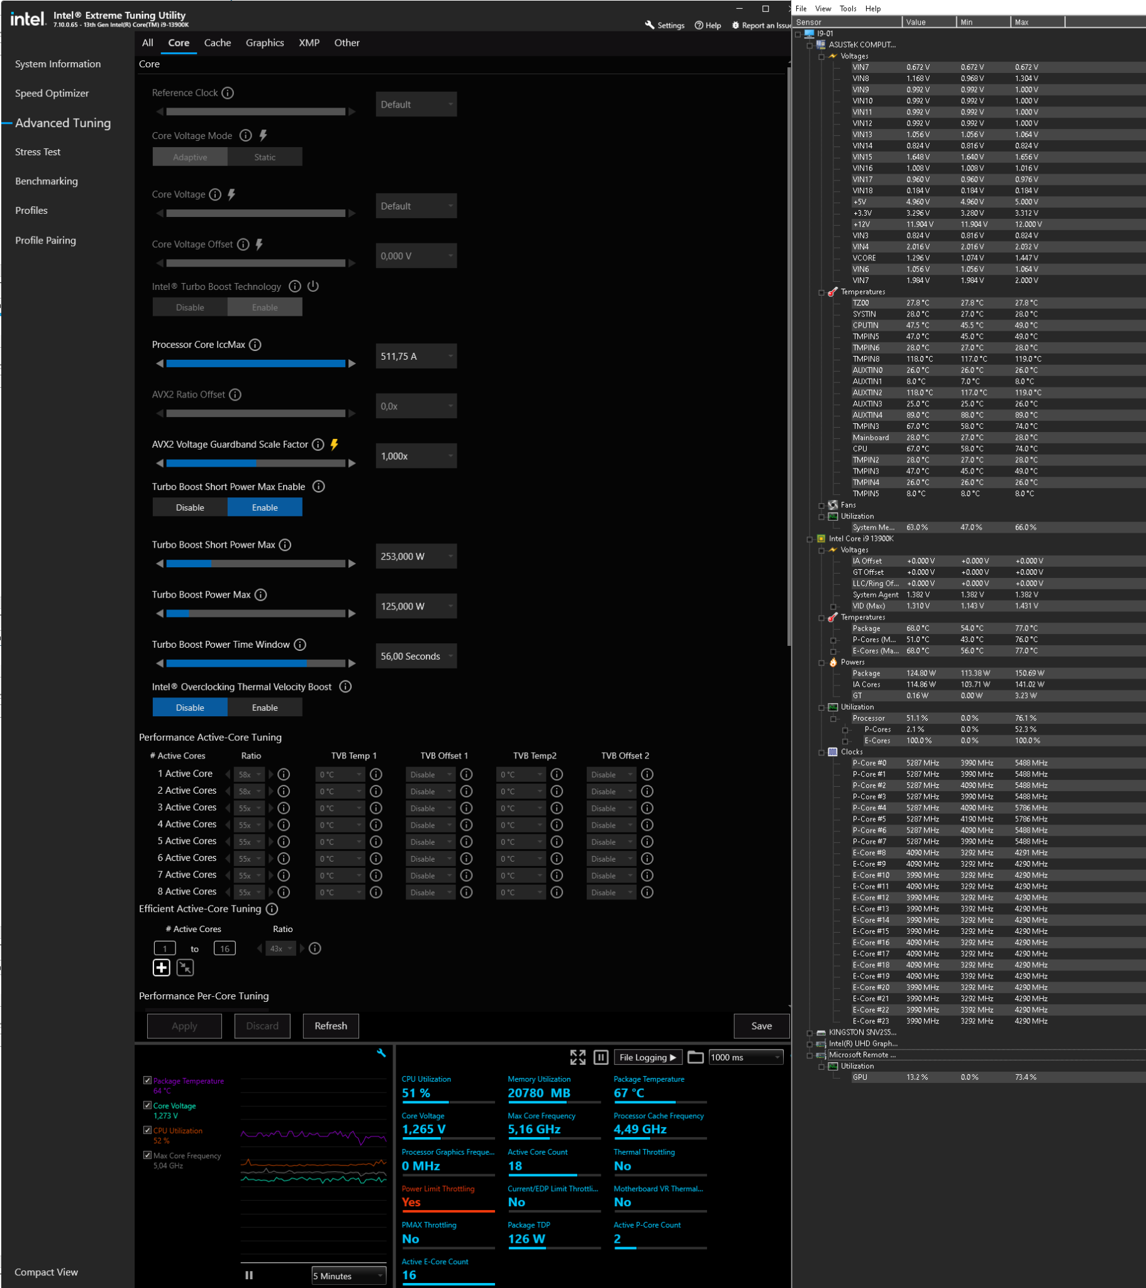Show info for Core Voltage setting

click(215, 194)
